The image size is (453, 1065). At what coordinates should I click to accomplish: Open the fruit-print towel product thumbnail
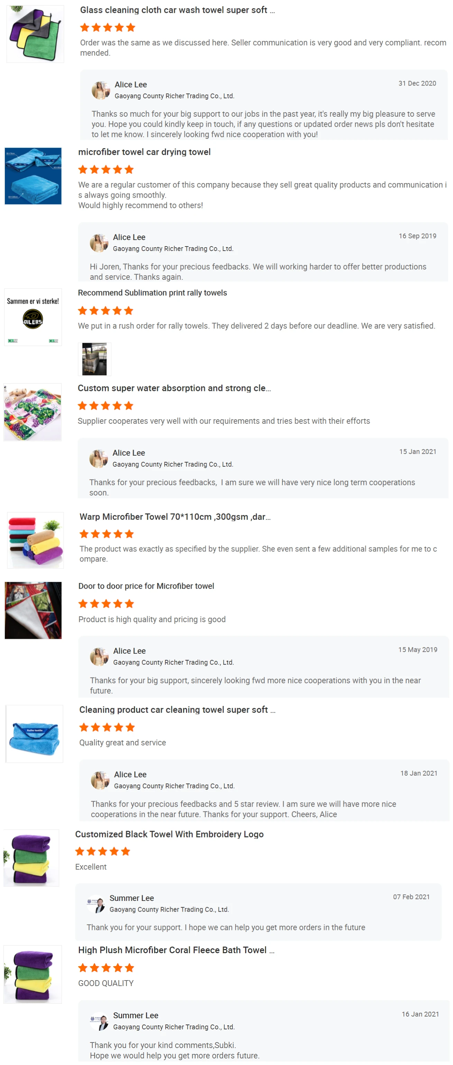coord(33,412)
